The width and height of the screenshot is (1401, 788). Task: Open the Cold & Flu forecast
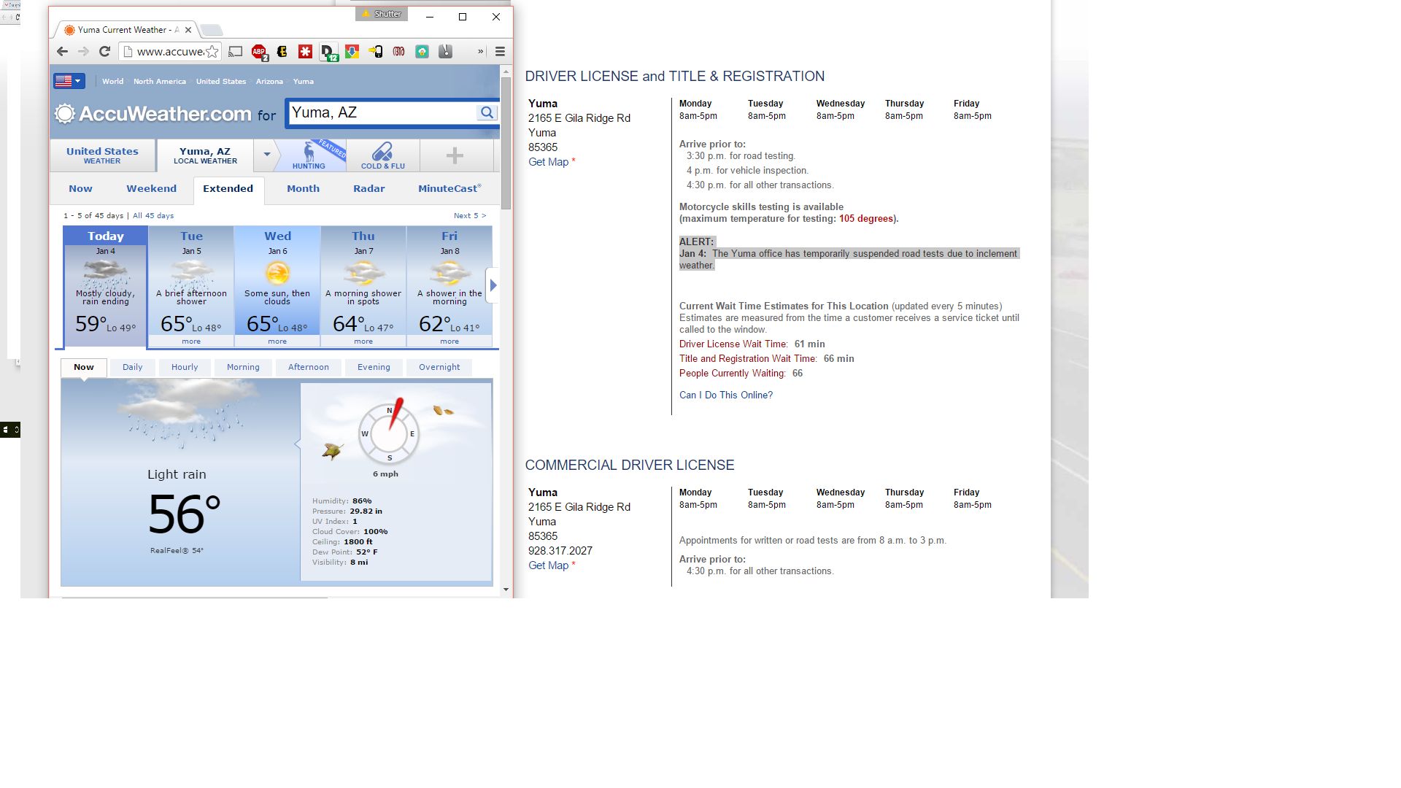[x=382, y=155]
